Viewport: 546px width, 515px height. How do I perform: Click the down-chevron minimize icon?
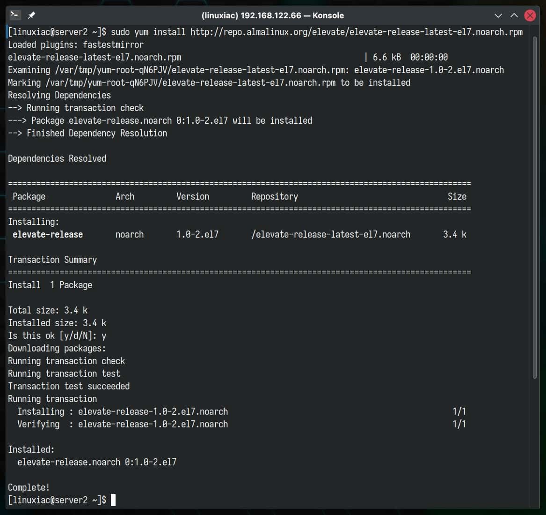coord(497,15)
